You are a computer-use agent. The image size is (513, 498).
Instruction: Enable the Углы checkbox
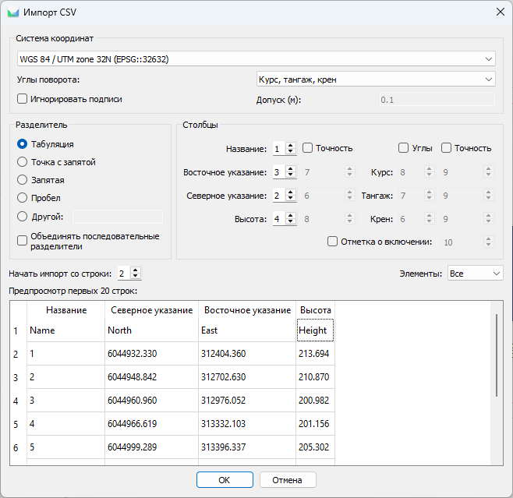[x=403, y=148]
